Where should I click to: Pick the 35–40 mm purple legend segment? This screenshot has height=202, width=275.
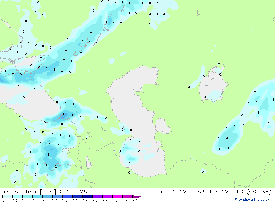[107, 196]
